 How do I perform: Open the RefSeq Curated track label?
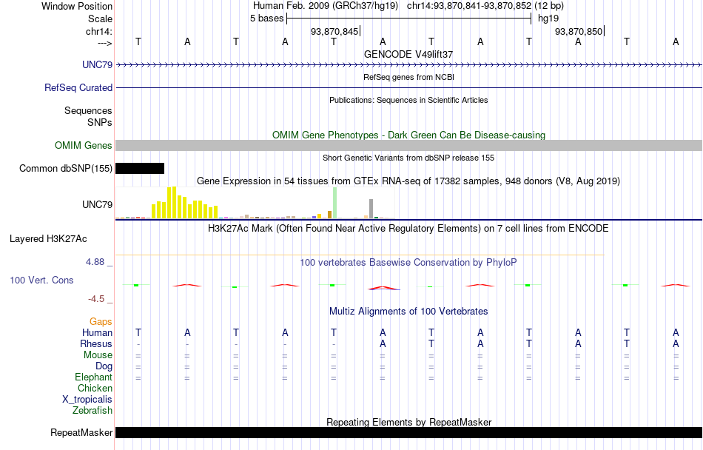pos(78,87)
